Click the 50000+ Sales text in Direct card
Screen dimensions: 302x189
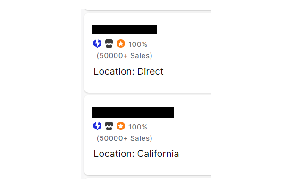coord(125,56)
